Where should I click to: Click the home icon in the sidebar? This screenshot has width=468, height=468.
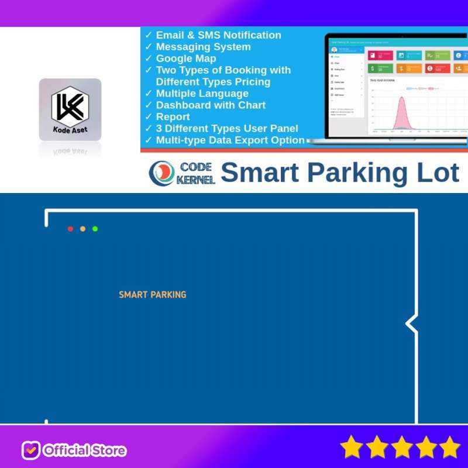click(x=333, y=57)
